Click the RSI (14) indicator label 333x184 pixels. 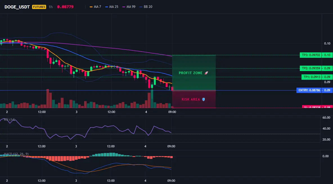click(10, 119)
